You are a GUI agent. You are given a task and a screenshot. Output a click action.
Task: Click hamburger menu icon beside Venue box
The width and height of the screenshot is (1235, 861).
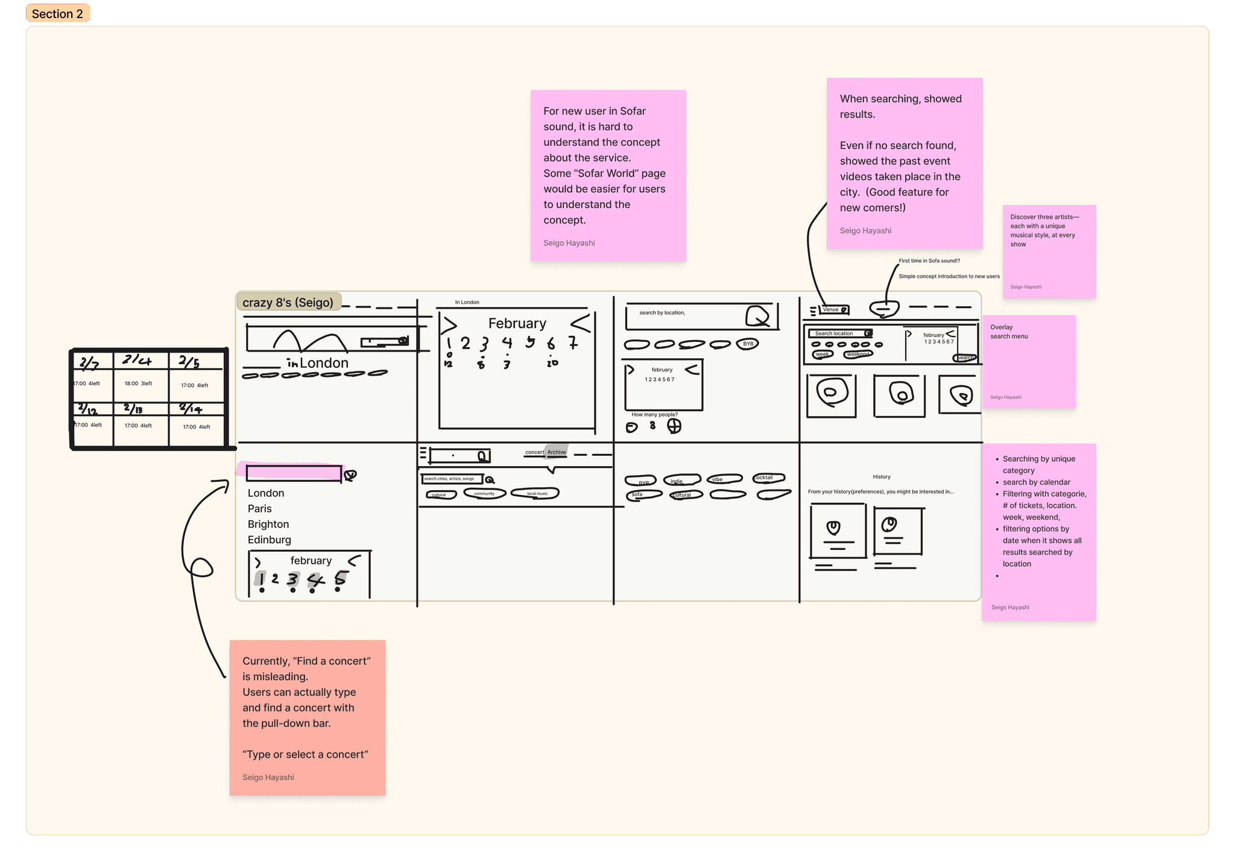click(813, 311)
